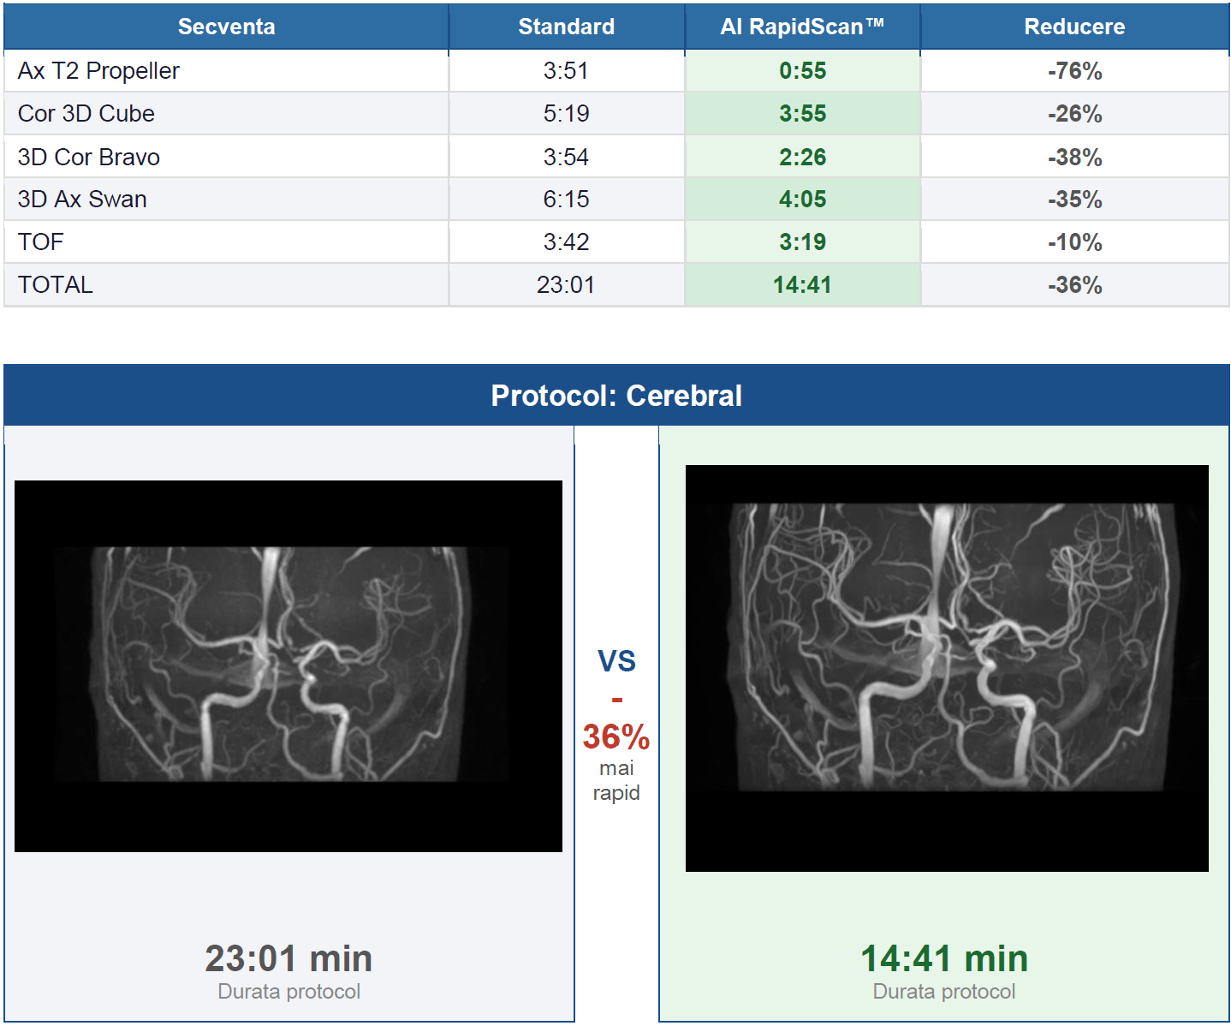Click the Cor 3D Cube sequence name

(86, 113)
